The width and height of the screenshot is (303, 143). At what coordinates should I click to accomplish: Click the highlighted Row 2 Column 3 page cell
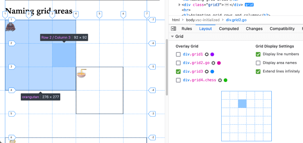pos(64,55)
